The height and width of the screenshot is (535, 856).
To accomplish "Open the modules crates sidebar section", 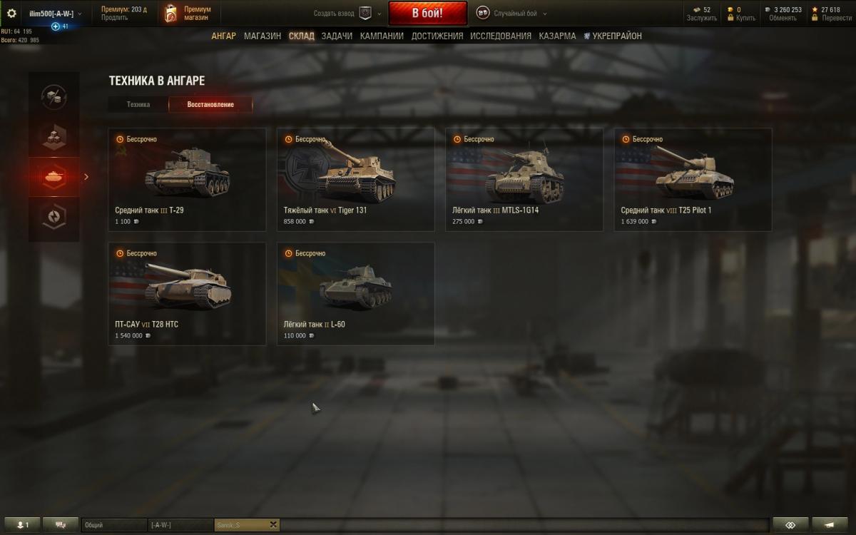I will pyautogui.click(x=54, y=138).
